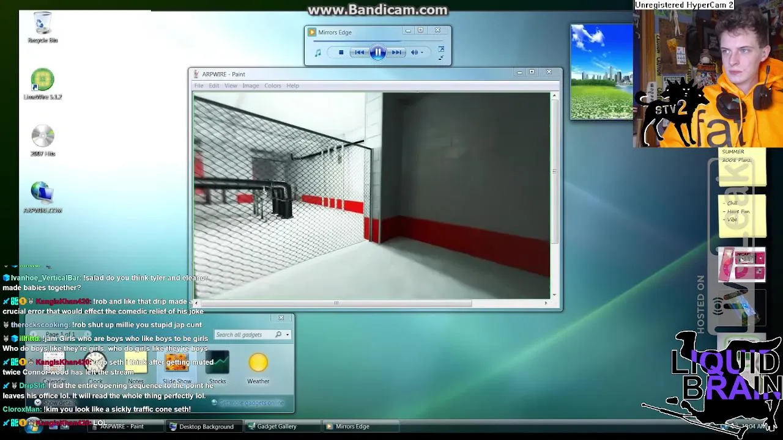The width and height of the screenshot is (783, 440).
Task: Open the Image menu in Paint
Action: click(251, 86)
